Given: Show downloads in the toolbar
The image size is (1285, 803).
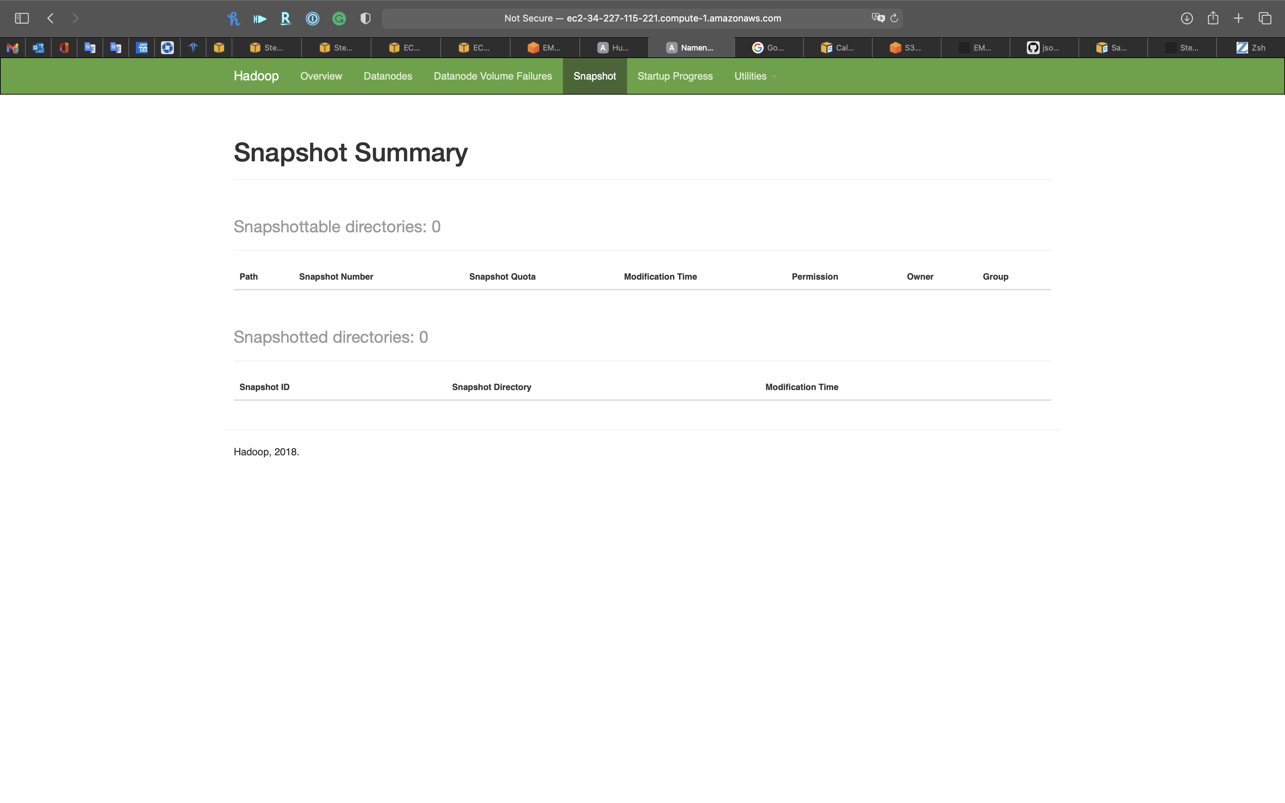Looking at the screenshot, I should click(1187, 19).
